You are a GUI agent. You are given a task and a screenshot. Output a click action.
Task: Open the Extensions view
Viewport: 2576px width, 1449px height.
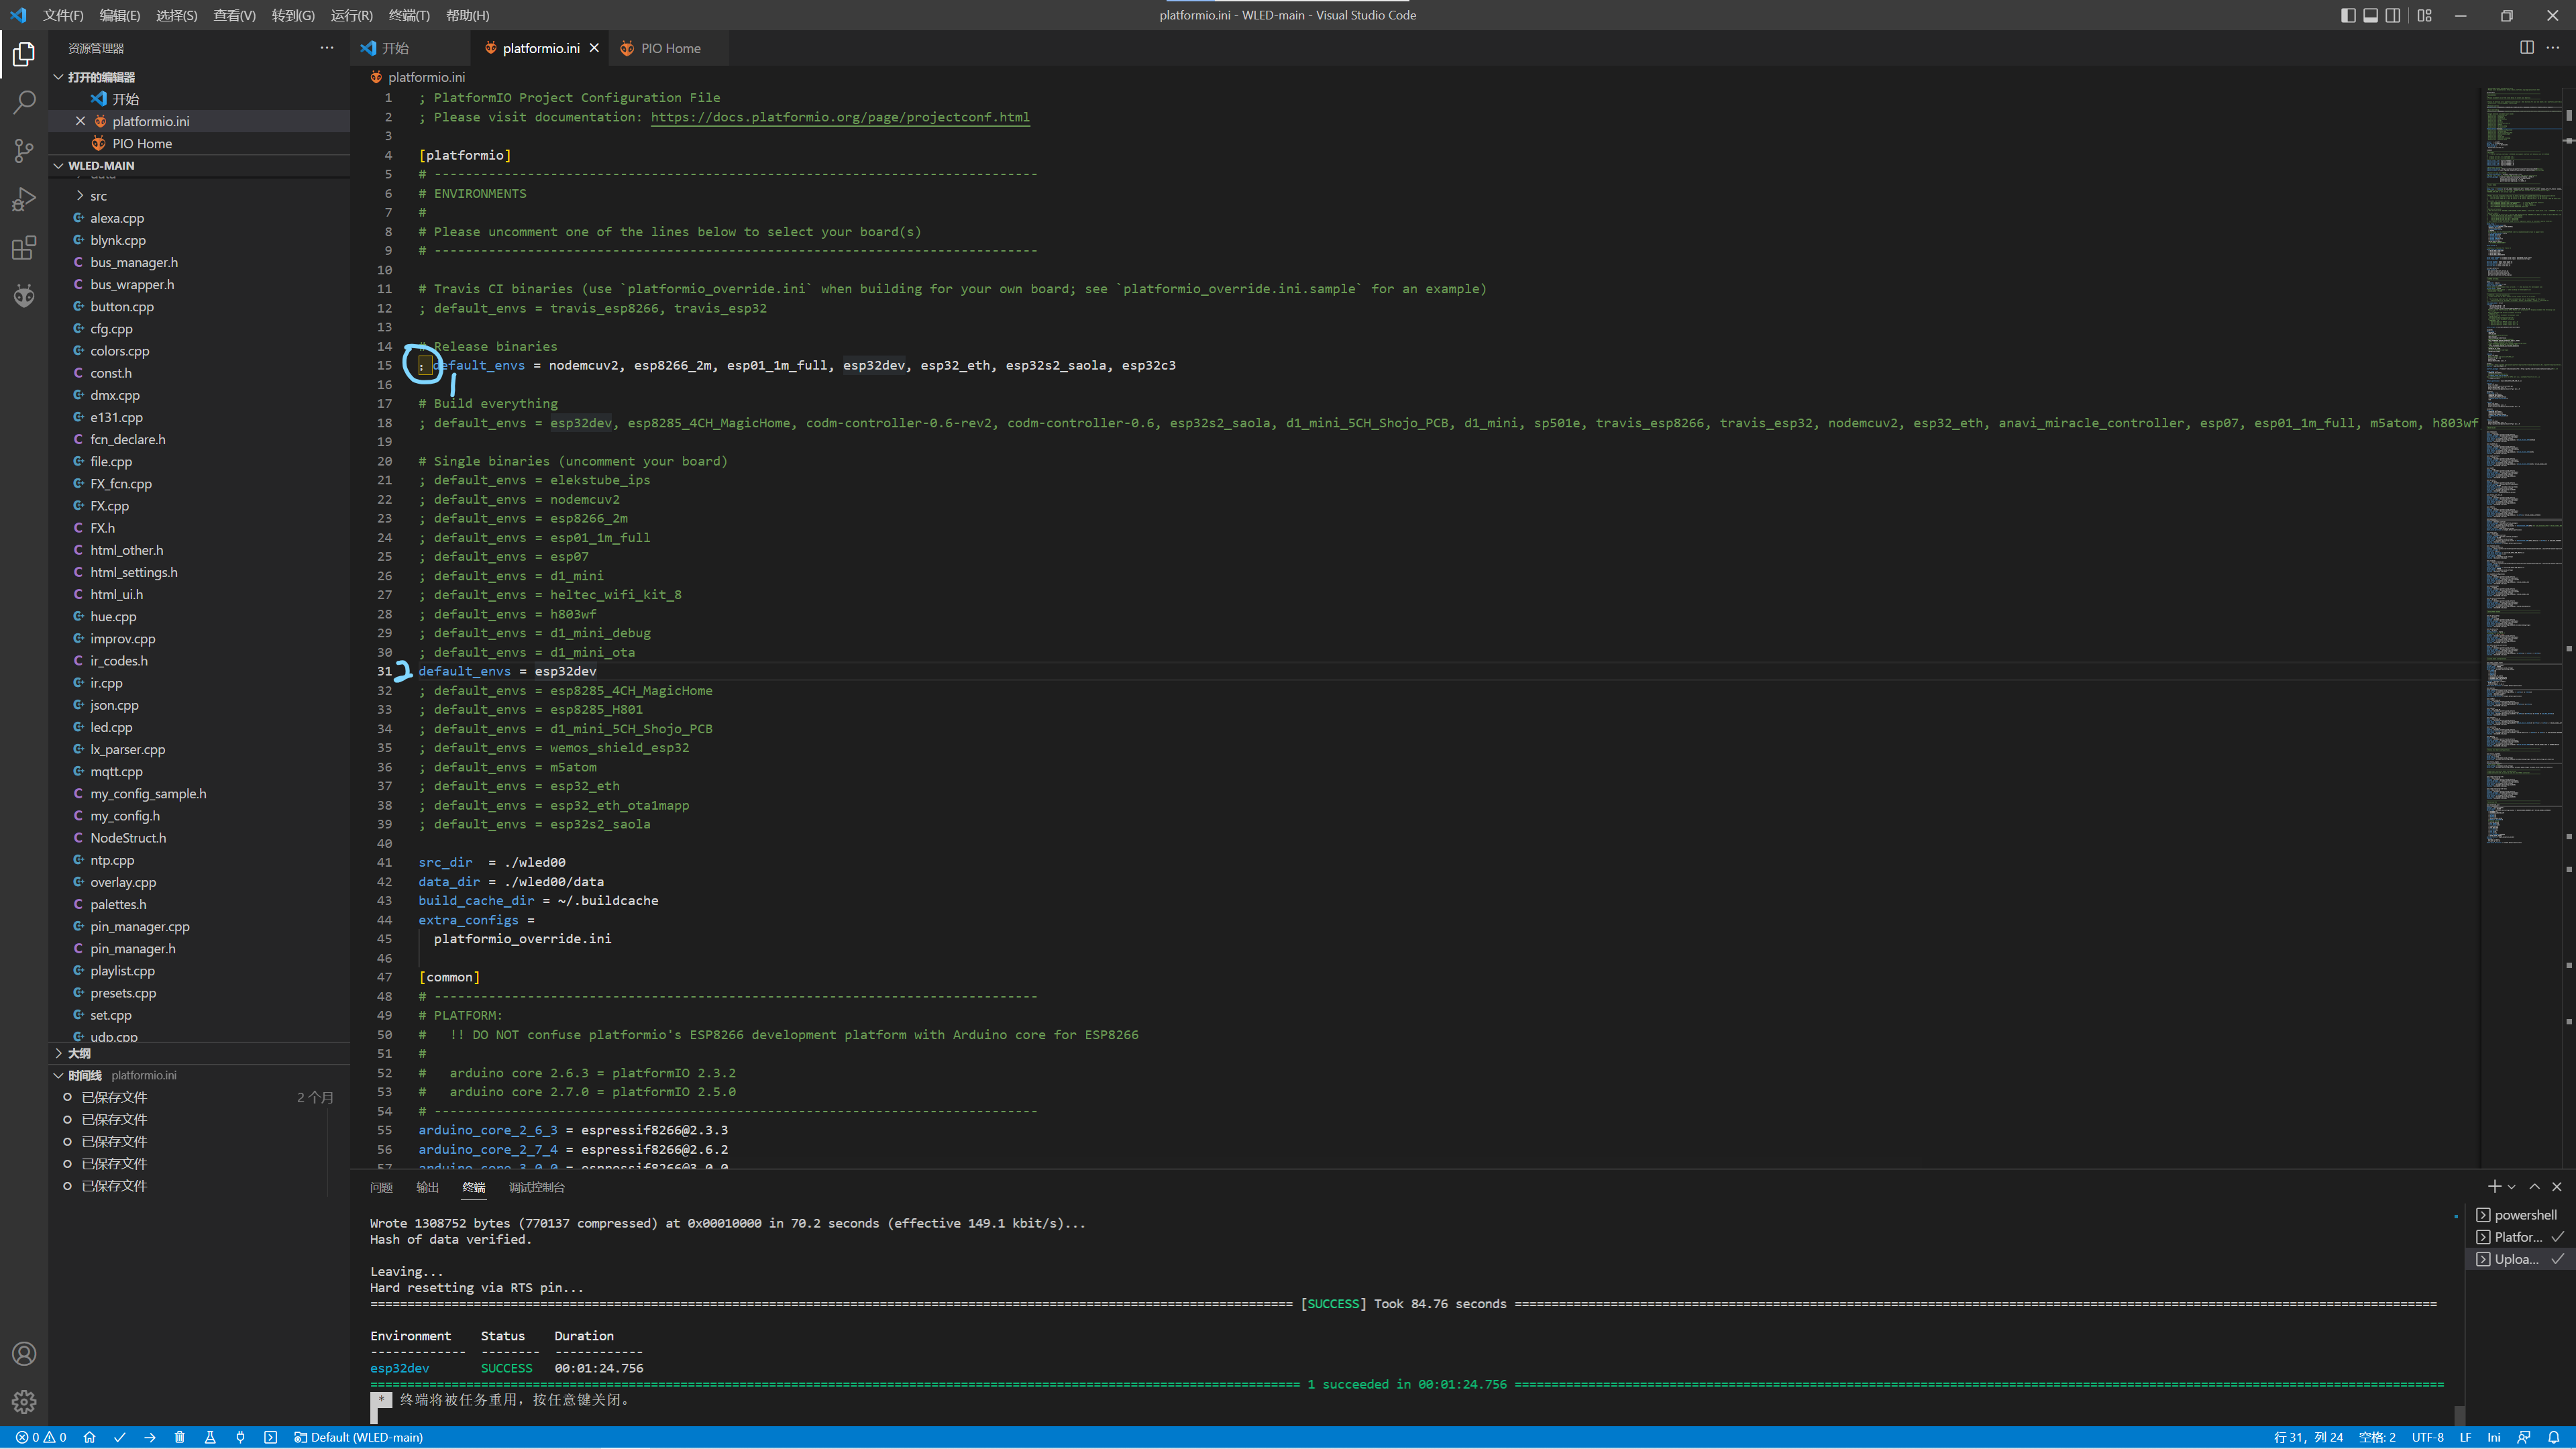click(24, 248)
